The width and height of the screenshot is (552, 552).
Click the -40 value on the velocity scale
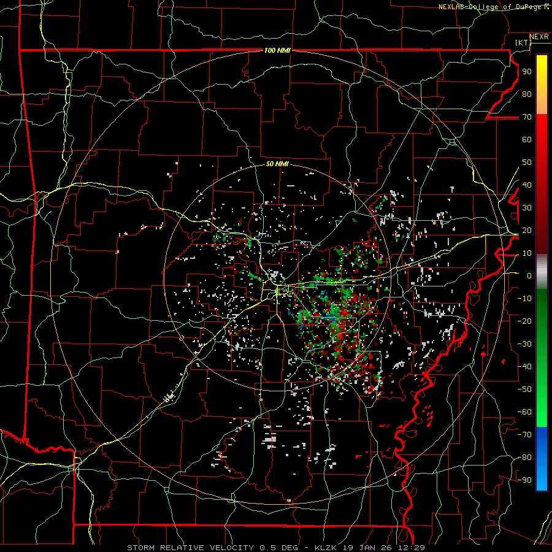click(x=524, y=367)
